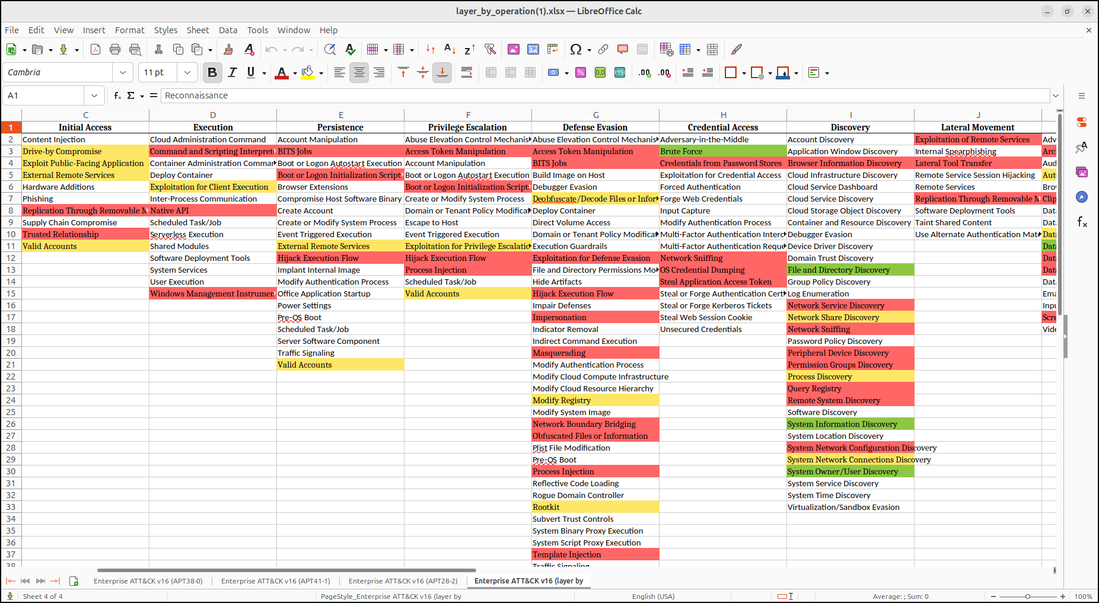Image resolution: width=1099 pixels, height=603 pixels.
Task: Open the Format menu
Action: [129, 30]
